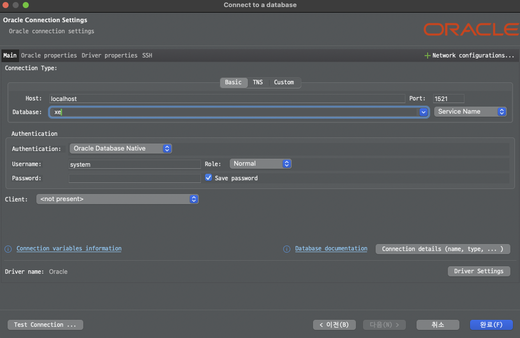
Task: Select the Basic connection type
Action: pyautogui.click(x=233, y=82)
